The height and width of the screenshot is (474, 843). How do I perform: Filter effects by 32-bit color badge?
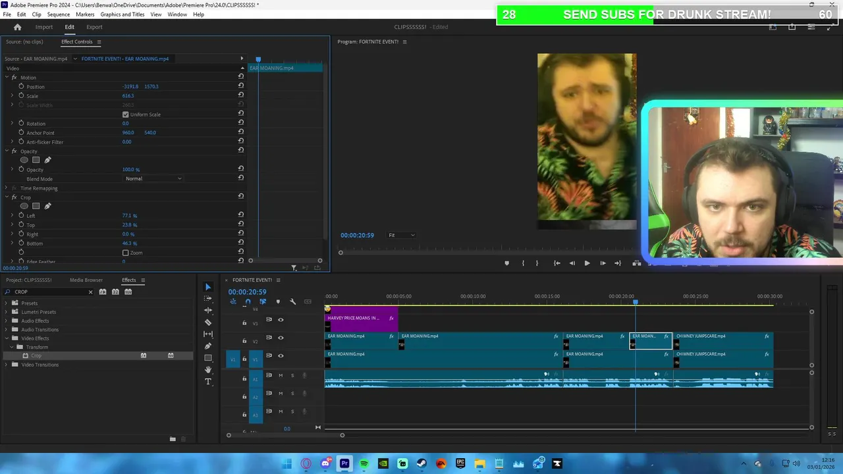click(115, 292)
